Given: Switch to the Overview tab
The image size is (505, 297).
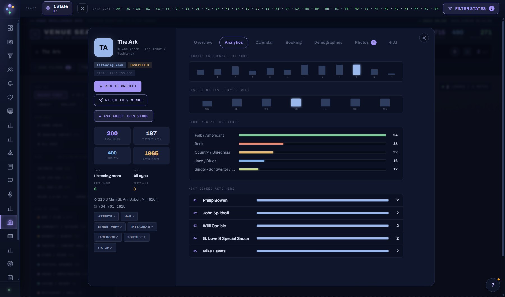Looking at the screenshot, I should point(203,43).
